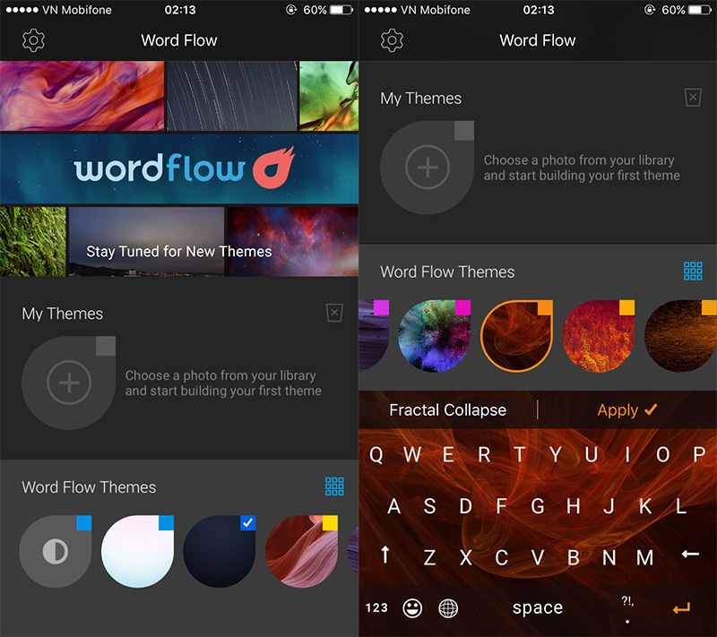Tap the I key

627,454
